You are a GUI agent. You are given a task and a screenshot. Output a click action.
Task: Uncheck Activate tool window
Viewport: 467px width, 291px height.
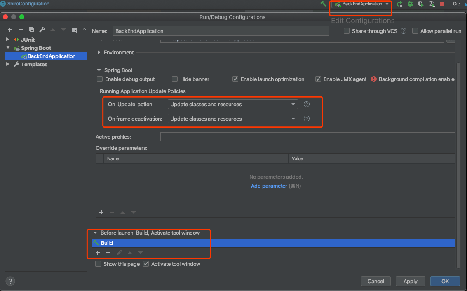point(146,264)
